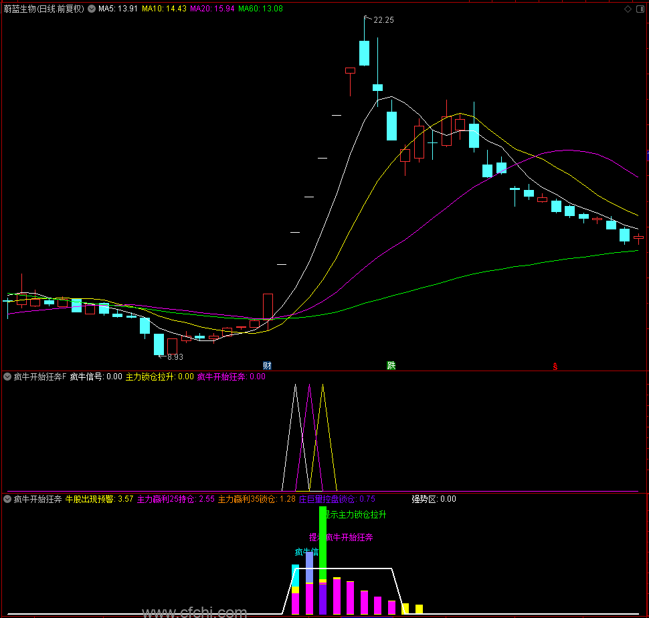The height and width of the screenshot is (618, 649).
Task: Select the tall green bar in bottom indicator
Action: pyautogui.click(x=323, y=542)
